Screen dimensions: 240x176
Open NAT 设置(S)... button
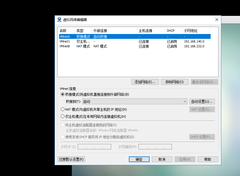coord(202,109)
